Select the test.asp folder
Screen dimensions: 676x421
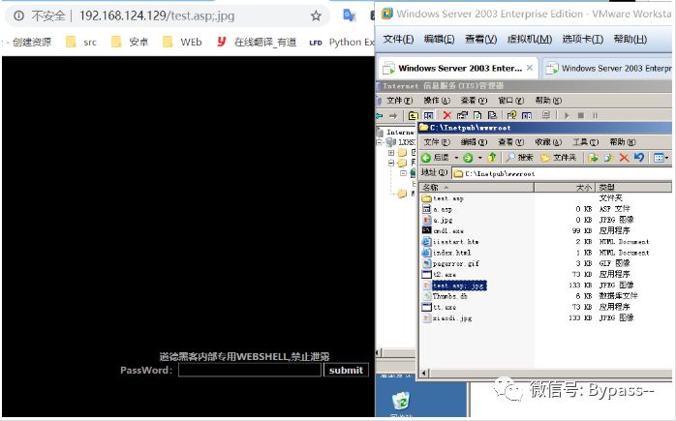tap(443, 198)
